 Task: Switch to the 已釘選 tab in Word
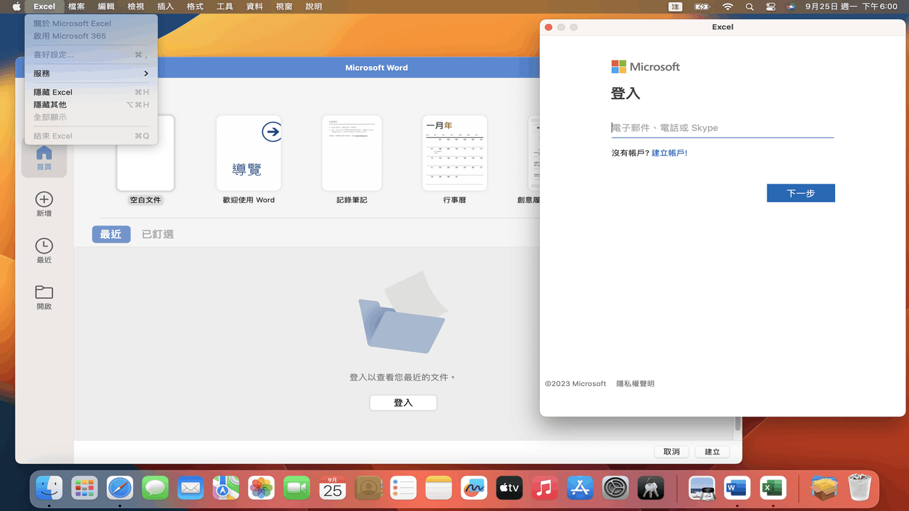[x=158, y=234]
